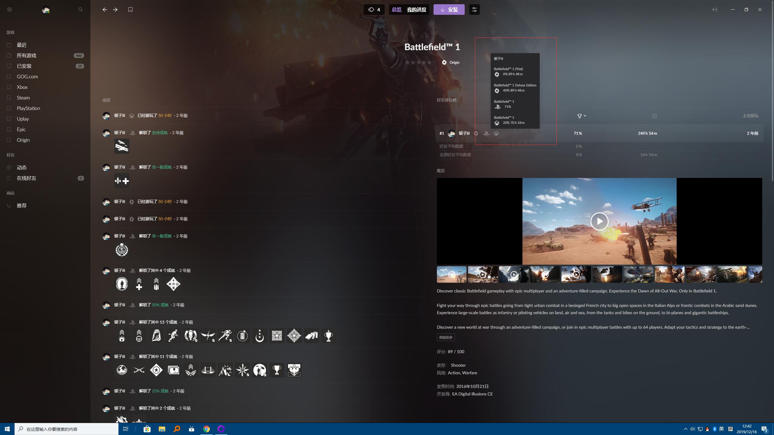Image resolution: width=774 pixels, height=435 pixels.
Task: Sort leaderboard by the trophy dropdown
Action: (581, 116)
